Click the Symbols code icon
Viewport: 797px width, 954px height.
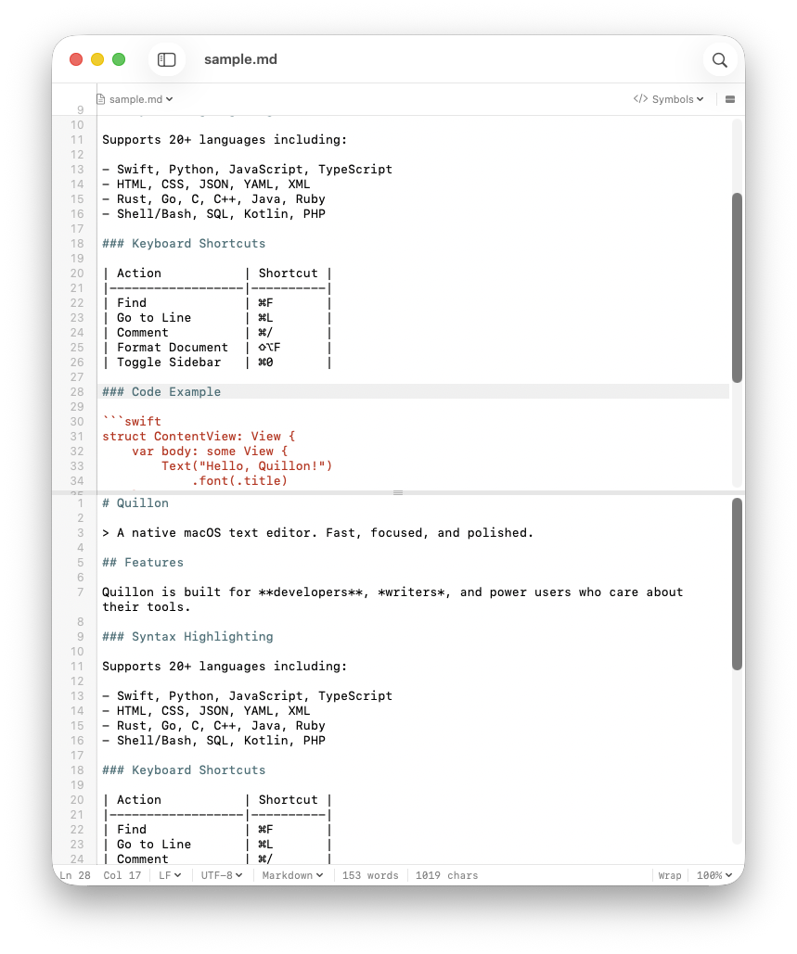point(641,99)
